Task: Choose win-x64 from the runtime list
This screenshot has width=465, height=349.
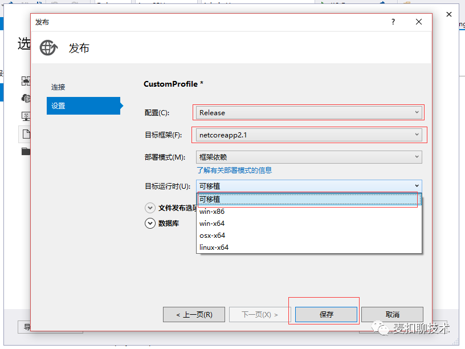Action: (x=309, y=223)
